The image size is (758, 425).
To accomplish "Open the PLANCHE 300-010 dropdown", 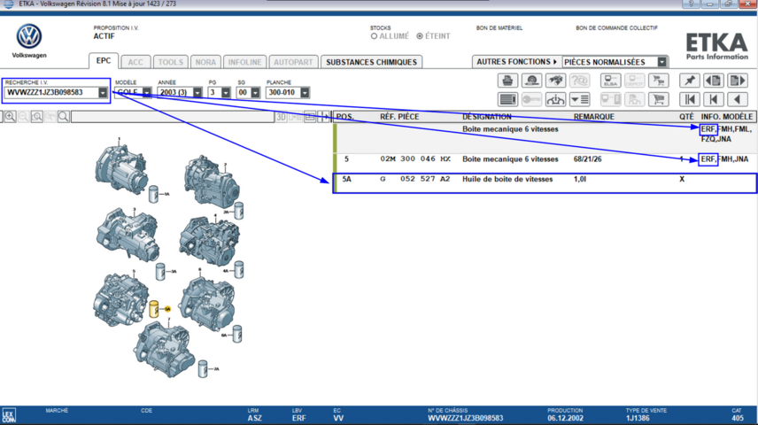I will click(x=305, y=92).
